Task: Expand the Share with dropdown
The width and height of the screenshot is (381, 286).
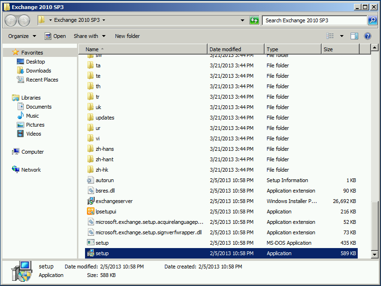Action: (x=89, y=36)
